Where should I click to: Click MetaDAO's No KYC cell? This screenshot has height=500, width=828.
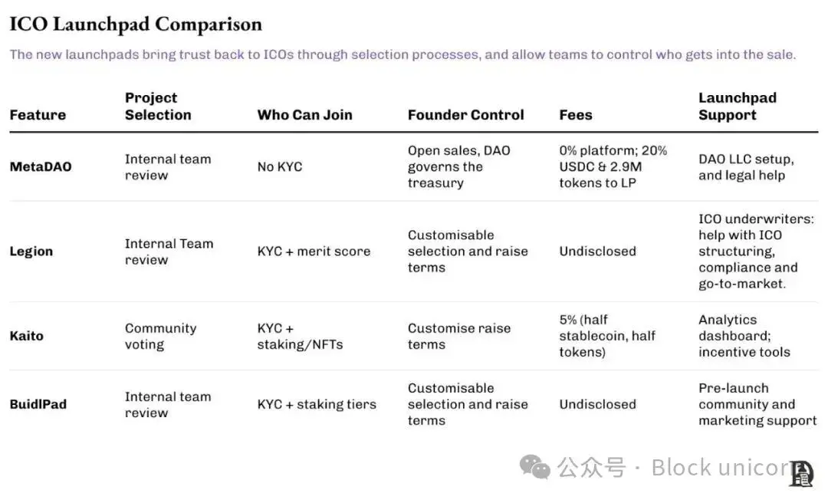[280, 166]
